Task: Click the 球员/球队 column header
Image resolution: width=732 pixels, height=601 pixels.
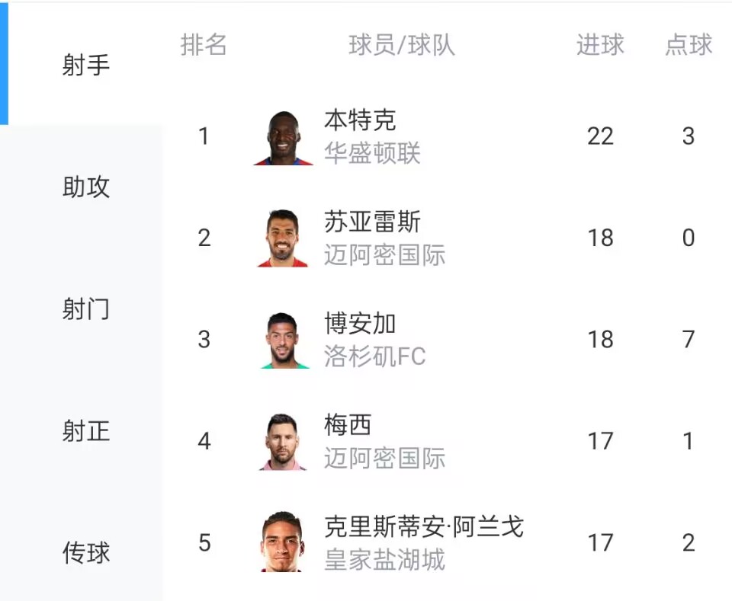Action: [402, 45]
